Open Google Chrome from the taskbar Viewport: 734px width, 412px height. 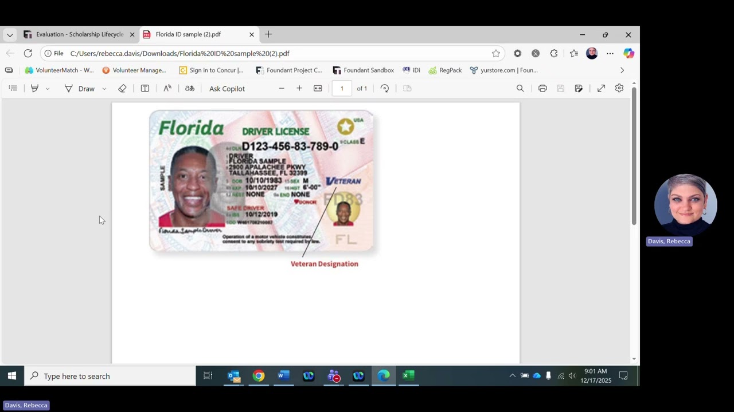coord(259,376)
